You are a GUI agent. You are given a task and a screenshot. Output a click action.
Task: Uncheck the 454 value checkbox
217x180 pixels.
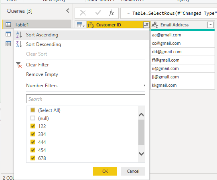click(33, 150)
